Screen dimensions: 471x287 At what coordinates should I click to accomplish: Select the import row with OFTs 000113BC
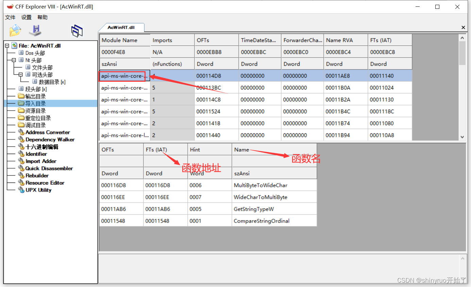[256, 88]
